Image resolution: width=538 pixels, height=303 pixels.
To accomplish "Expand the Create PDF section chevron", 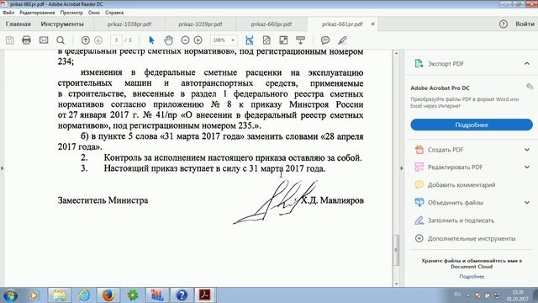I will pos(527,150).
